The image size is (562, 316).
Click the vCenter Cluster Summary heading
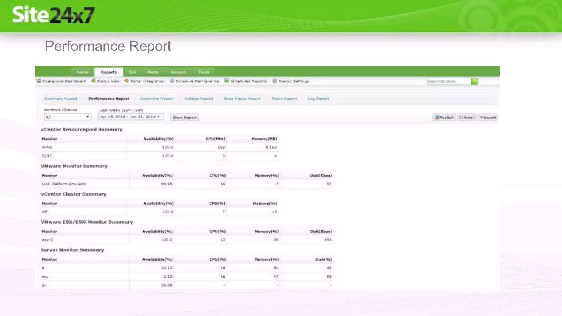click(74, 194)
